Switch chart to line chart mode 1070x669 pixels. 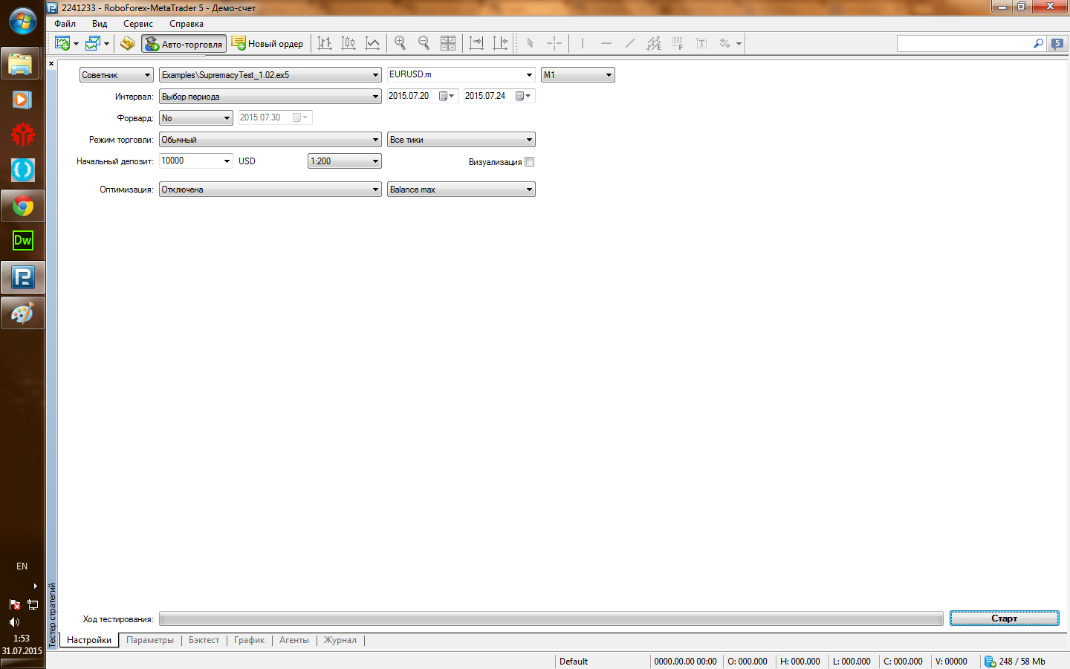(372, 44)
